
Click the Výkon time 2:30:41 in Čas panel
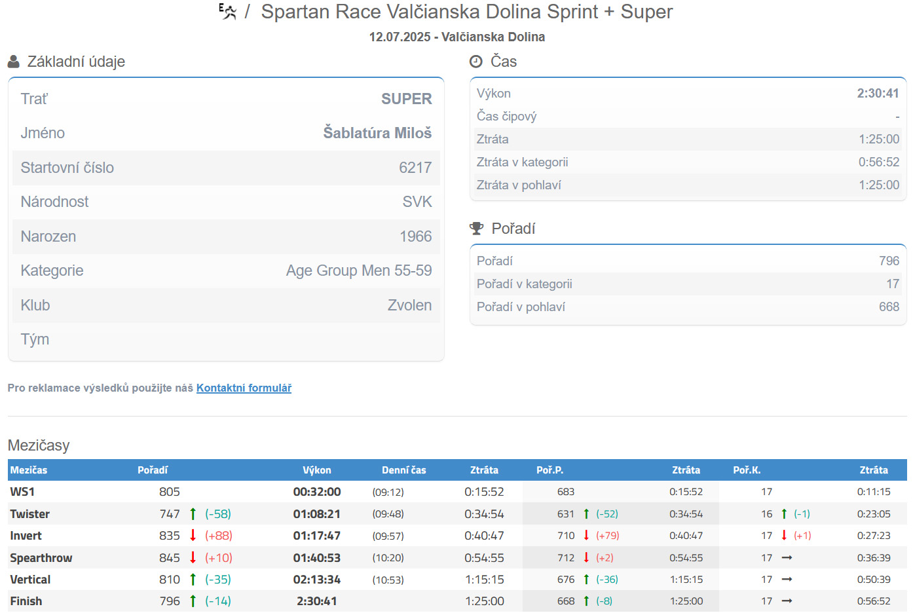coord(878,94)
